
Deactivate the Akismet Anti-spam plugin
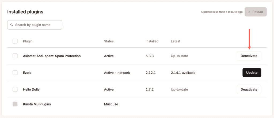point(249,56)
